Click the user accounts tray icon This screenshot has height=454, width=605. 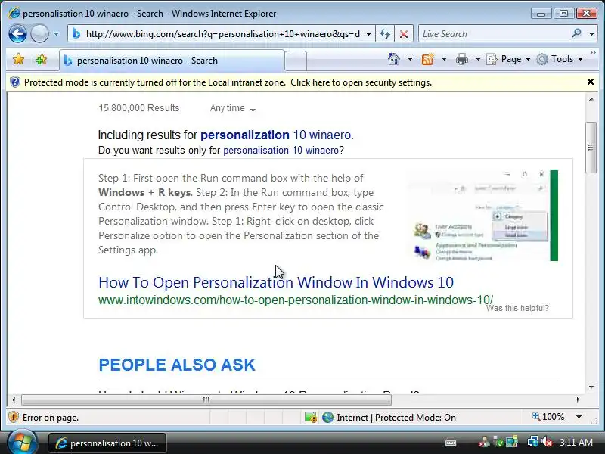[x=484, y=442]
